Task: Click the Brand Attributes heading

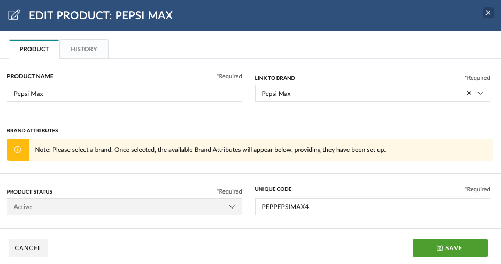Action: (32, 131)
